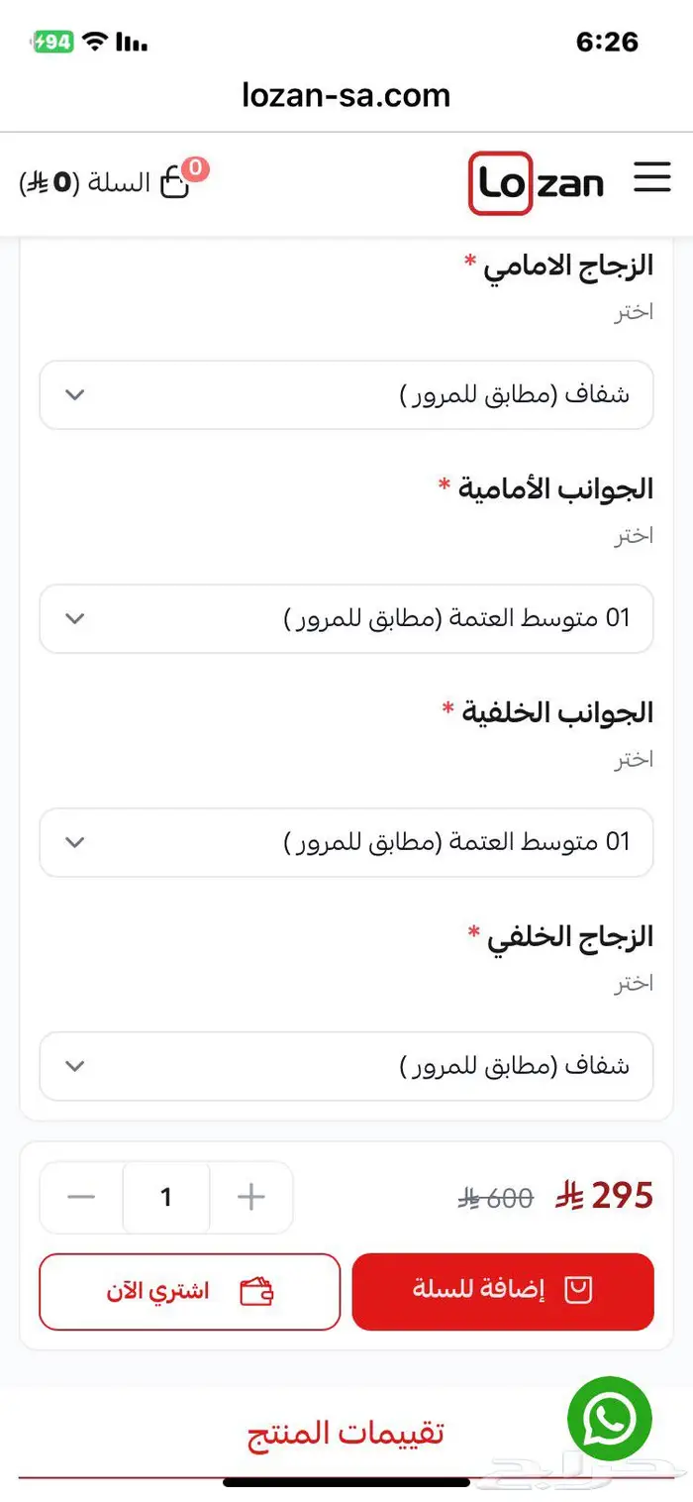Screen dimensions: 693x1502
Task: Tap the battery status indicator
Action: pyautogui.click(x=52, y=42)
